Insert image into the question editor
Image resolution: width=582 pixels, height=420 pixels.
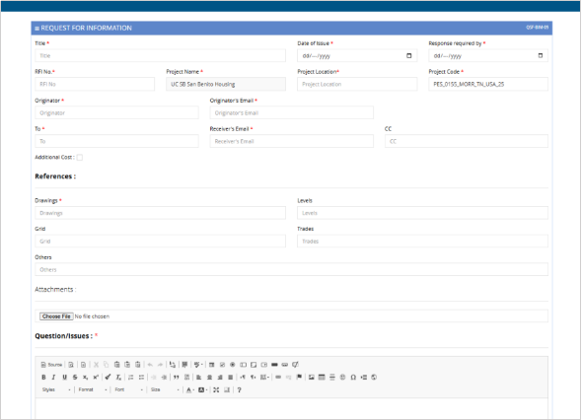pyautogui.click(x=312, y=377)
